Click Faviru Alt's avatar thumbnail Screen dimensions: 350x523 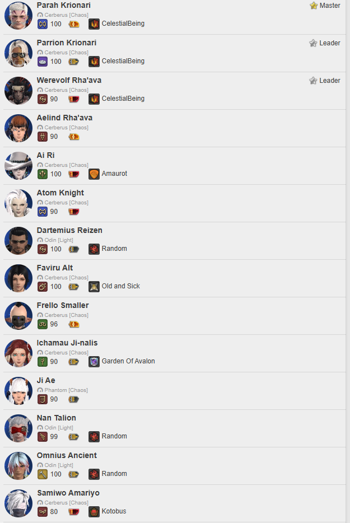(x=18, y=278)
